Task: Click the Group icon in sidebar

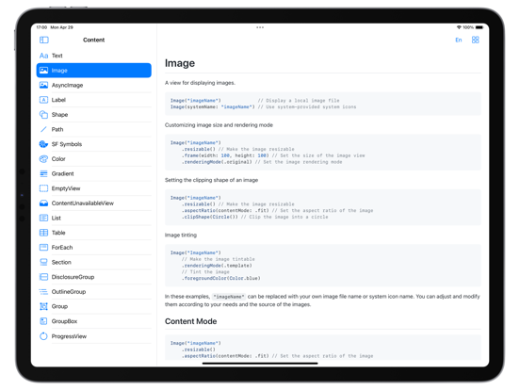Action: (x=43, y=306)
